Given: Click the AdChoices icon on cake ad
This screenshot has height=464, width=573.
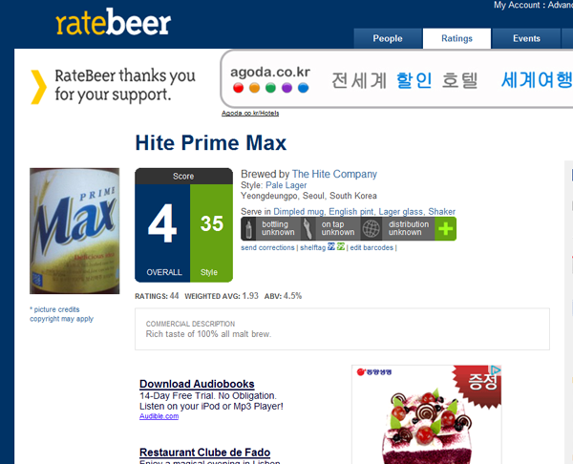Looking at the screenshot, I should [496, 370].
